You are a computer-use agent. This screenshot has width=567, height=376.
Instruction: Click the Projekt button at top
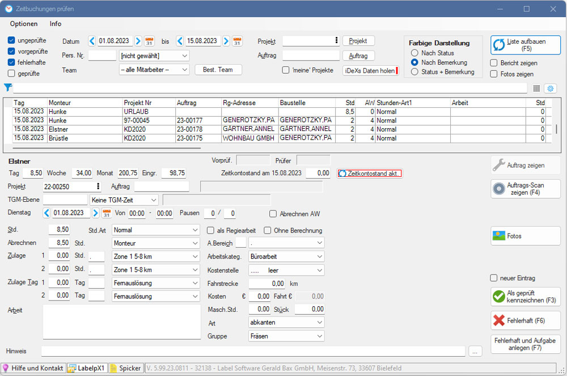(x=358, y=41)
